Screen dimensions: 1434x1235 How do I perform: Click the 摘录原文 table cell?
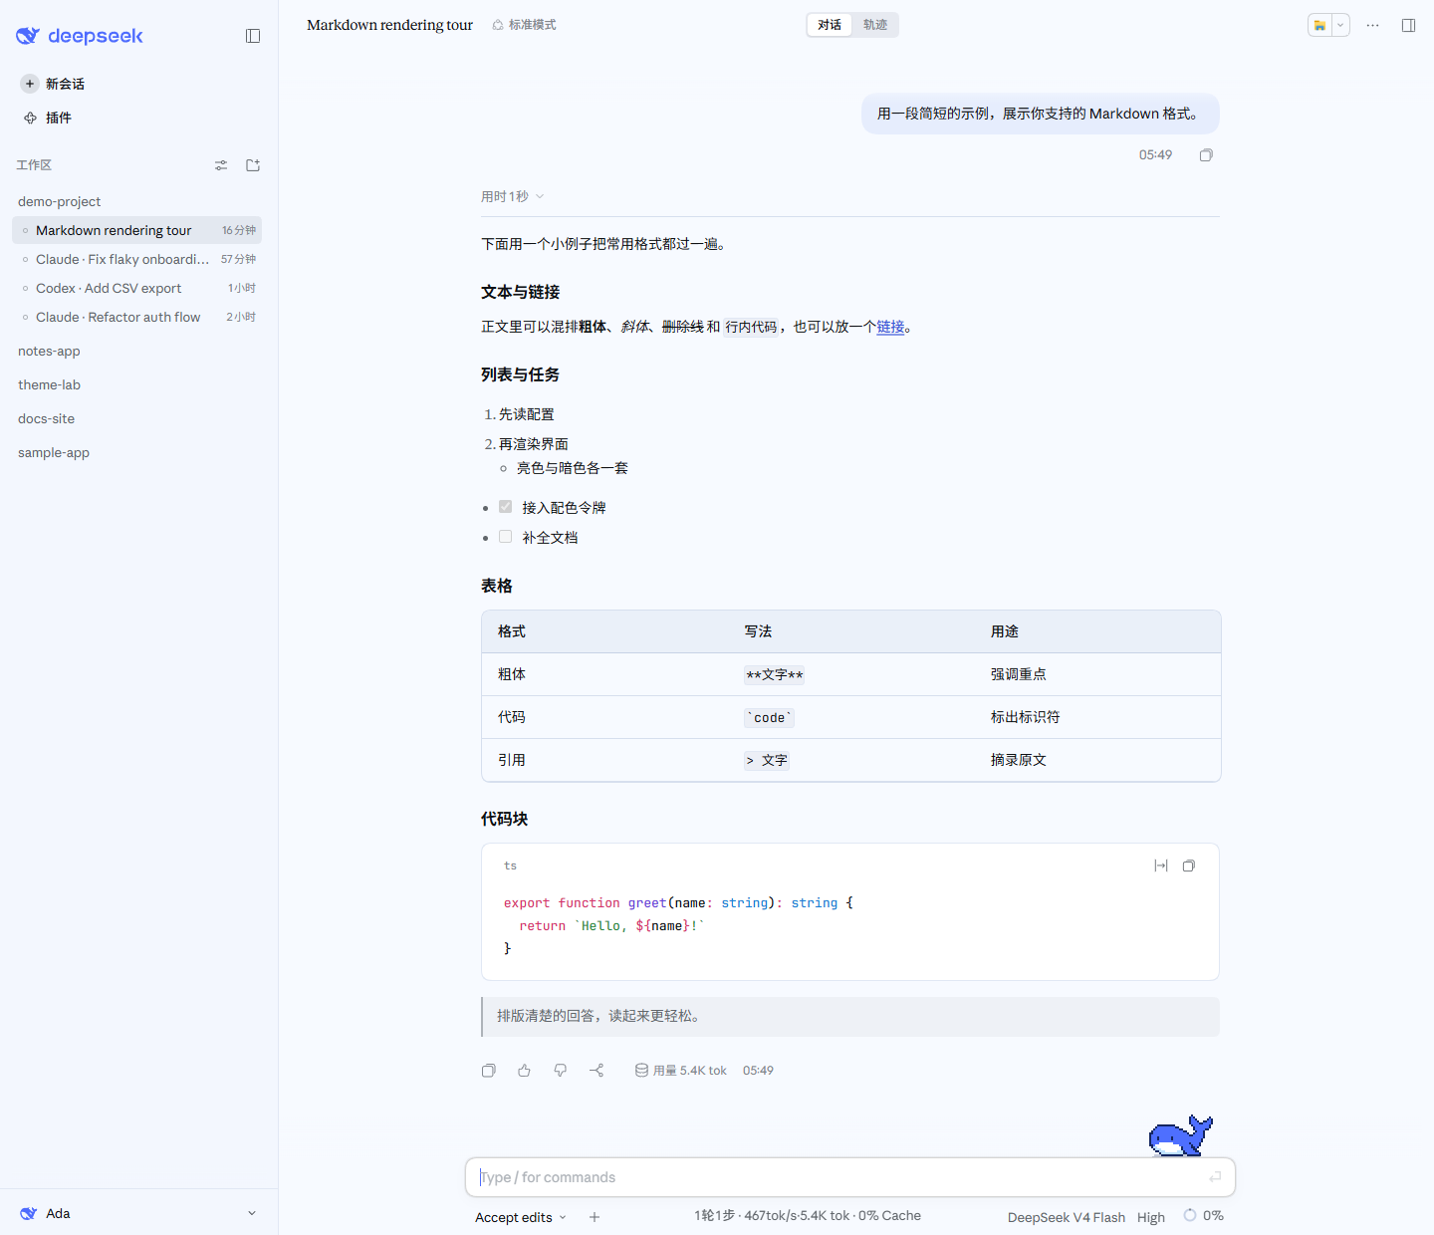pyautogui.click(x=1019, y=760)
